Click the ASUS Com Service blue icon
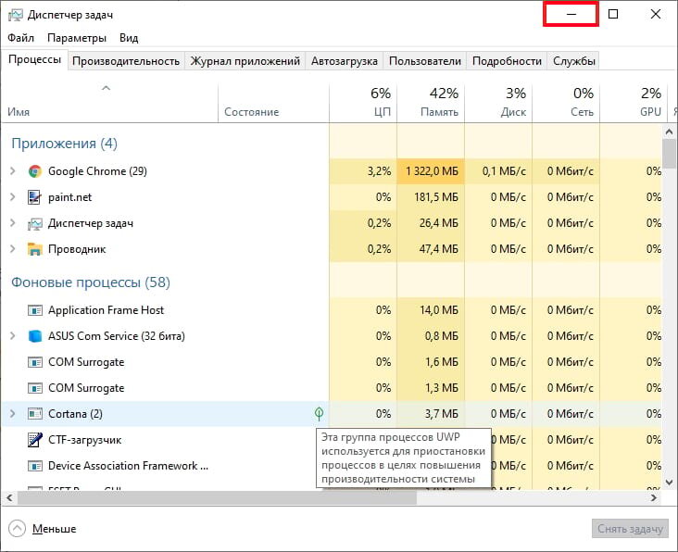 (34, 336)
